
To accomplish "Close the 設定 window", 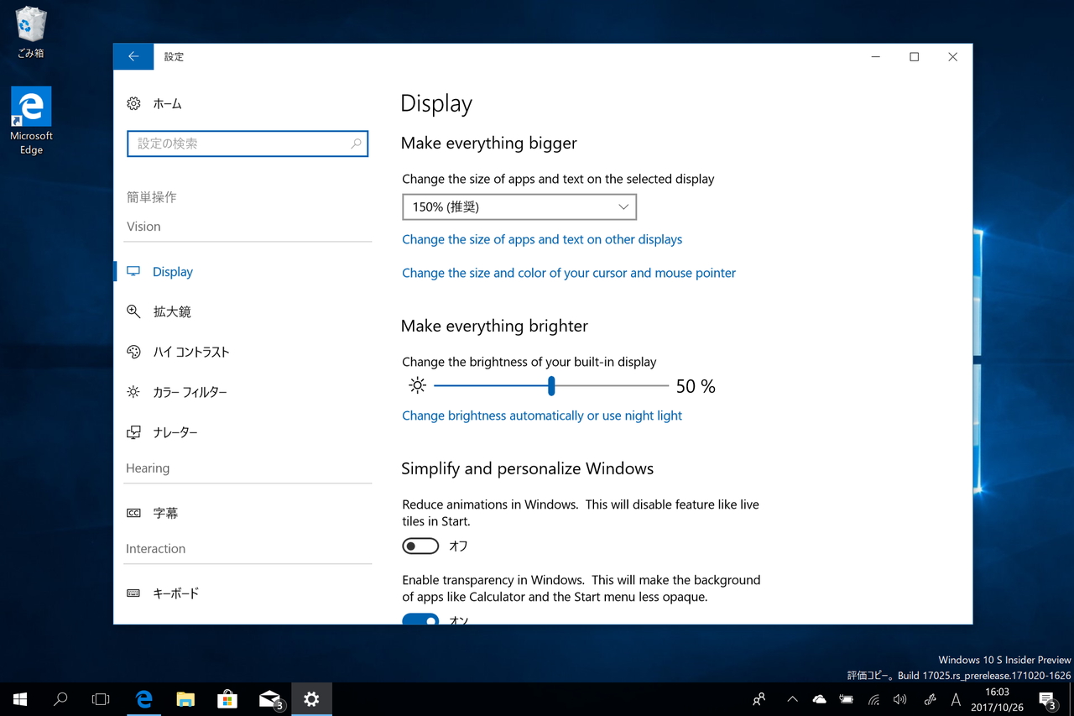I will (953, 56).
